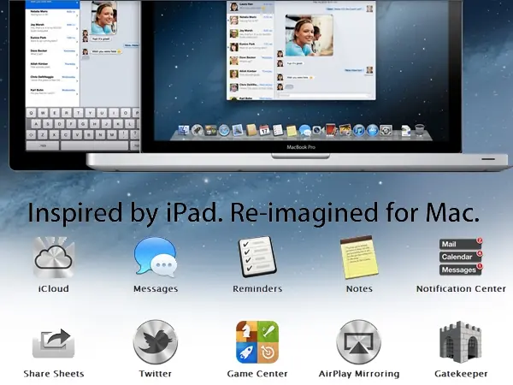Click the Reminders feature label
The height and width of the screenshot is (385, 513).
click(257, 289)
